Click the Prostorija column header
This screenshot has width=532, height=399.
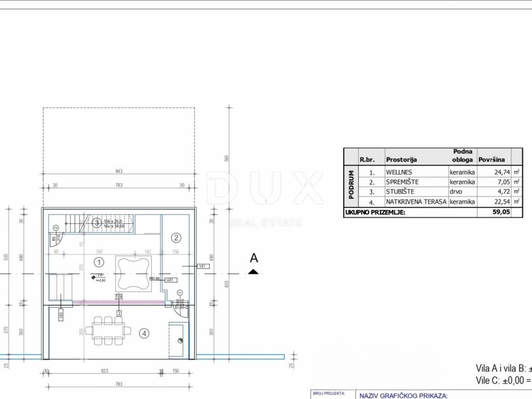[x=402, y=160]
